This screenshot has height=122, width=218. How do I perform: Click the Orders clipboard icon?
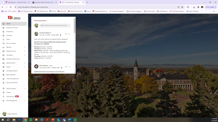3,93
